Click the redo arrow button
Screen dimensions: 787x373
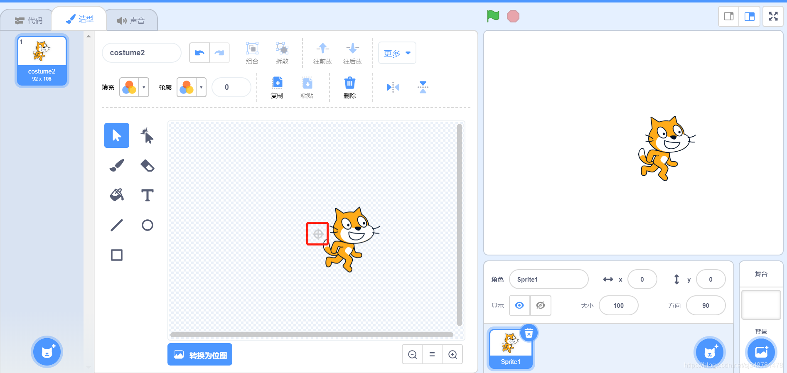[219, 53]
